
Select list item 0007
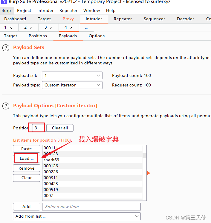pyautogui.click(x=92, y=196)
